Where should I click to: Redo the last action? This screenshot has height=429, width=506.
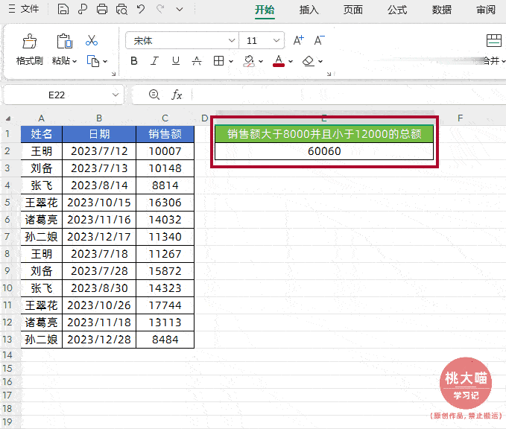coord(160,9)
